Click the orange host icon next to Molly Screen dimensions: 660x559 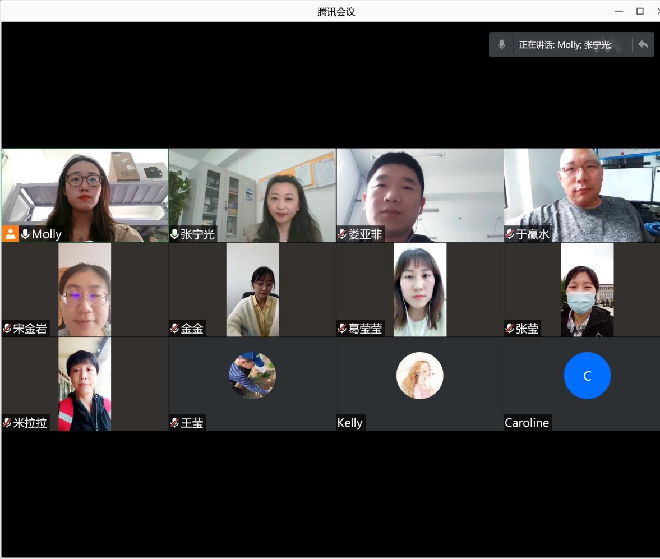(x=11, y=234)
